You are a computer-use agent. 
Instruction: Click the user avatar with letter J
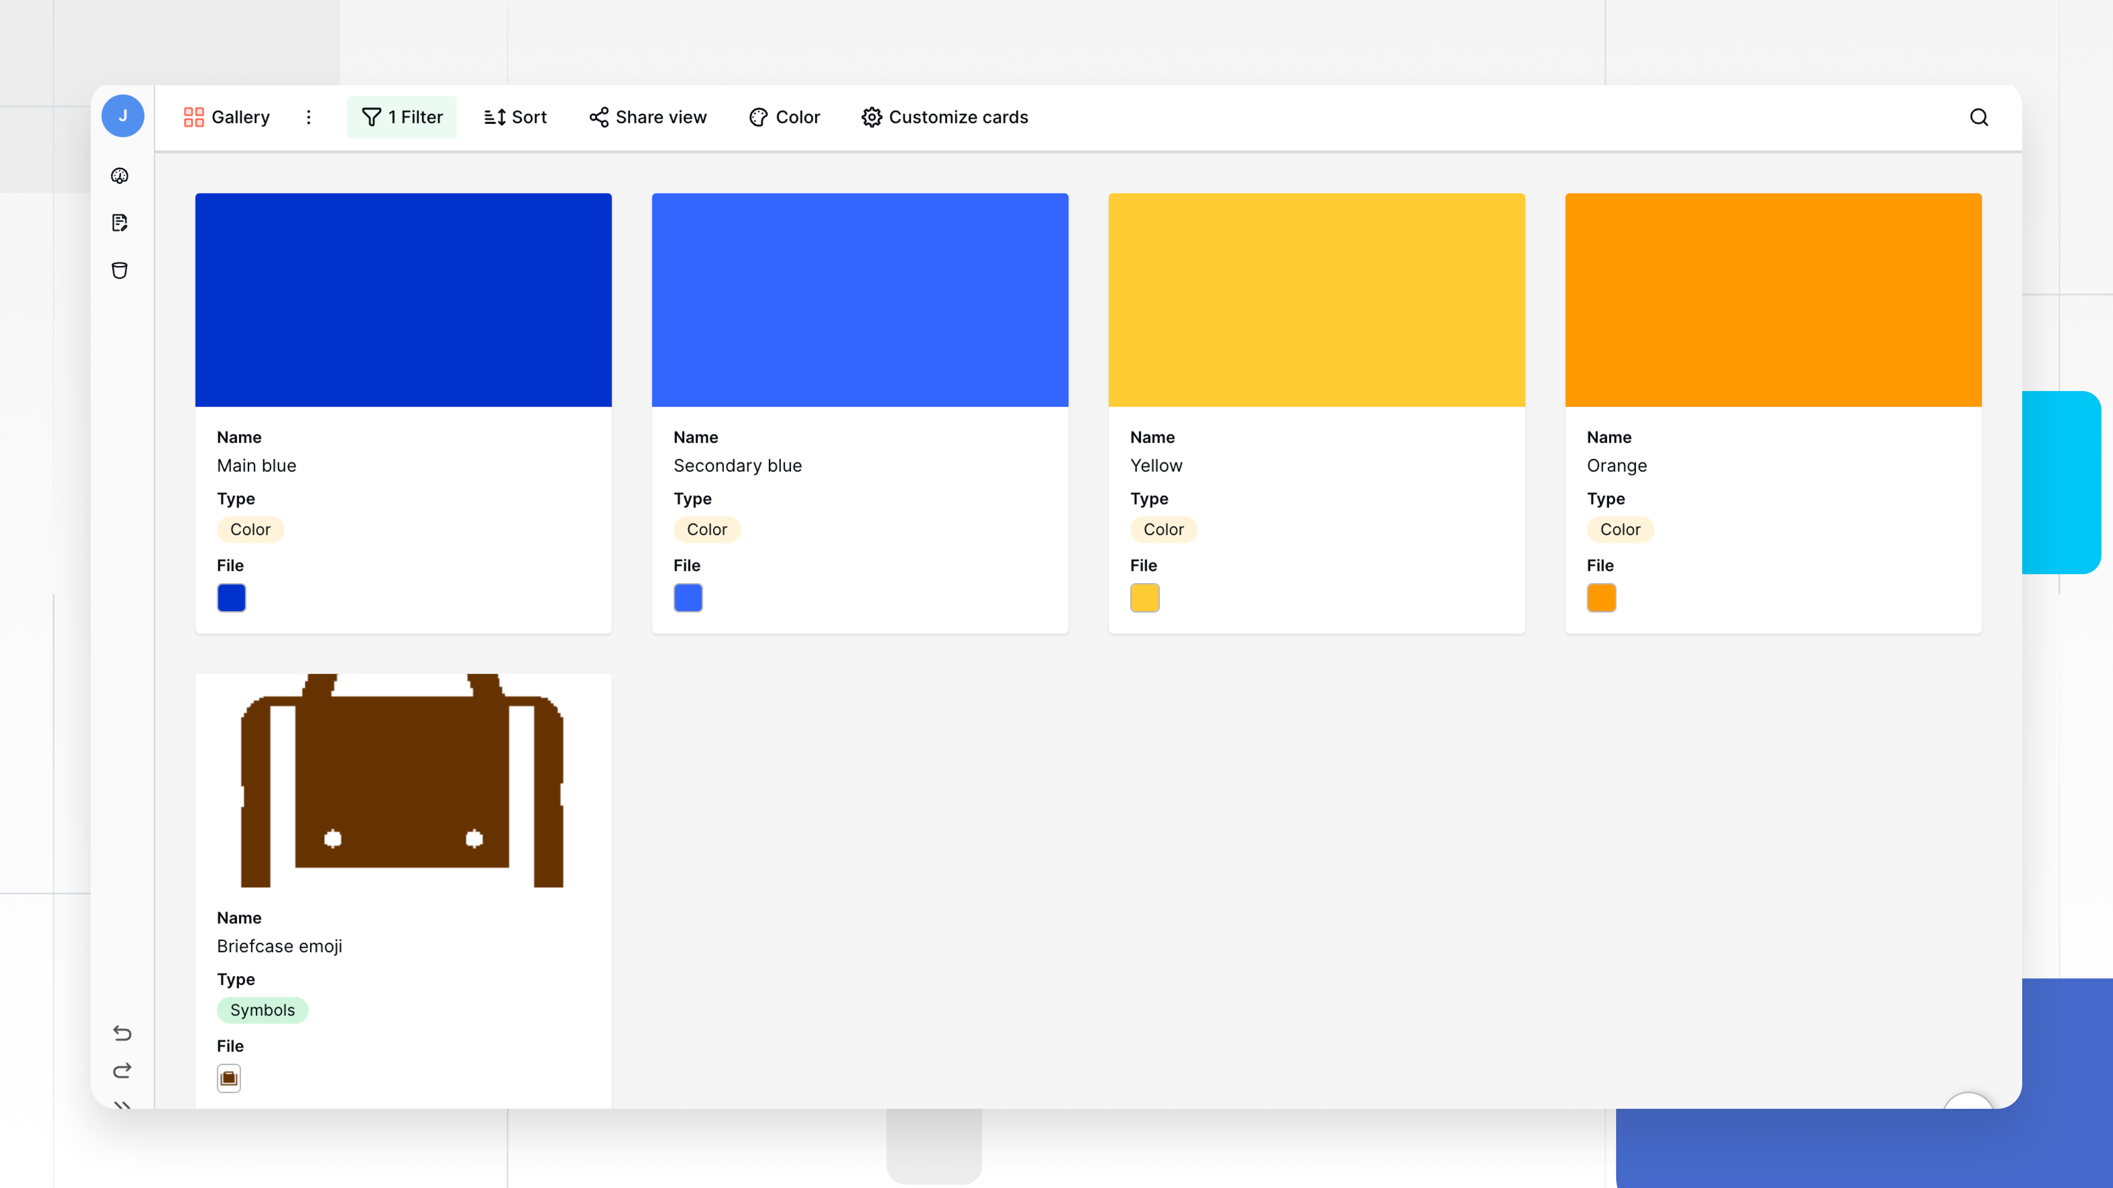pyautogui.click(x=123, y=115)
